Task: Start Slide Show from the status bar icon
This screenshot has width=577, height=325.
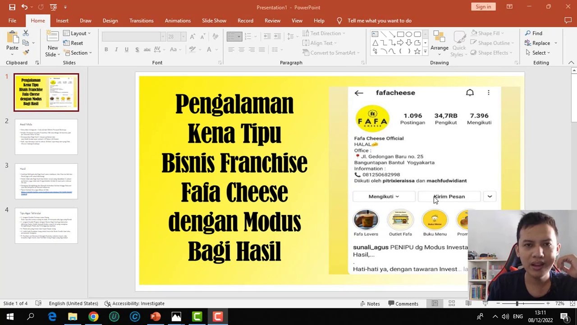Action: pyautogui.click(x=485, y=303)
